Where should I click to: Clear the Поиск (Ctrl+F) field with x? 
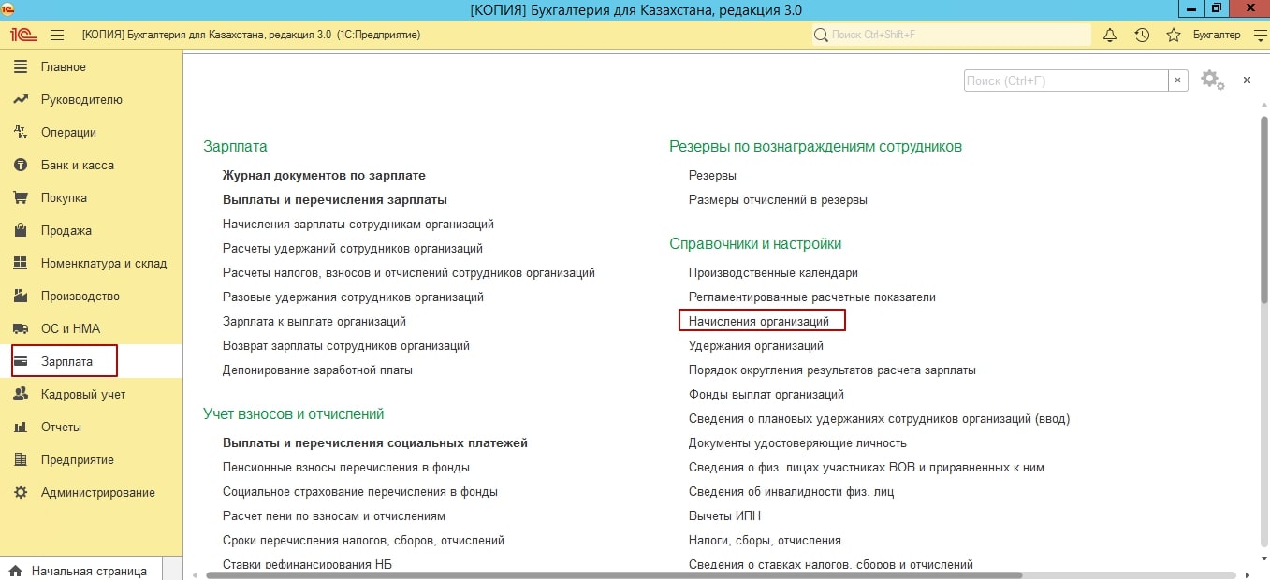(1178, 80)
